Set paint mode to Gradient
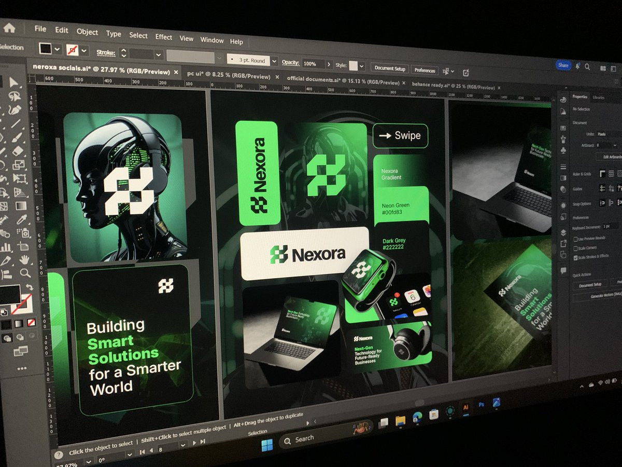 19,323
